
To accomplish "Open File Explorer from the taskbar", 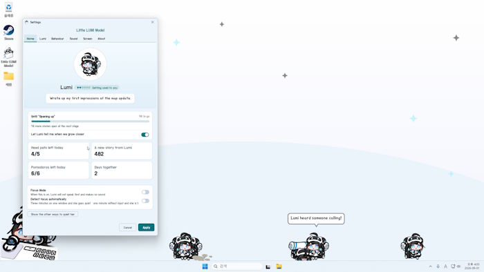I will pos(279,266).
